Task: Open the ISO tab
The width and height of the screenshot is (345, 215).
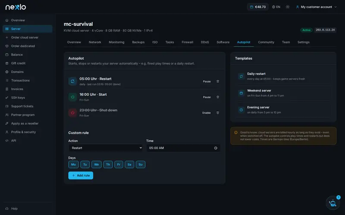Action: 155,42
